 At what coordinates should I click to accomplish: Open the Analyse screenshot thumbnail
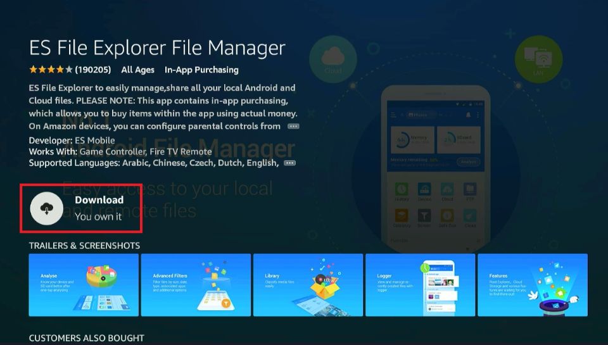[84, 285]
